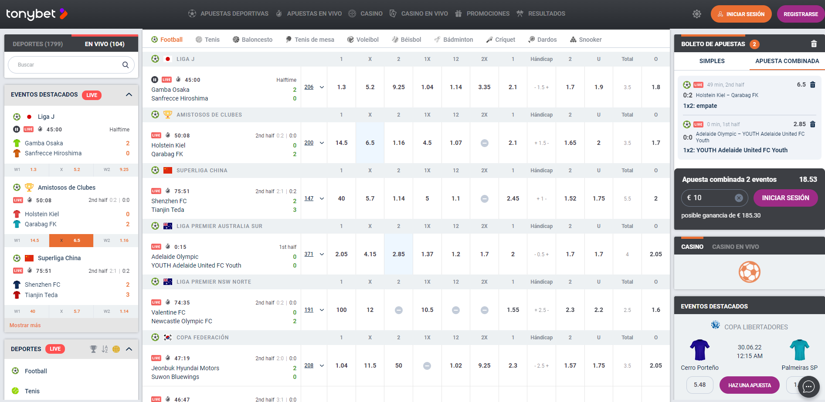825x402 pixels.
Task: Click the Mostrar más link
Action: (25, 325)
